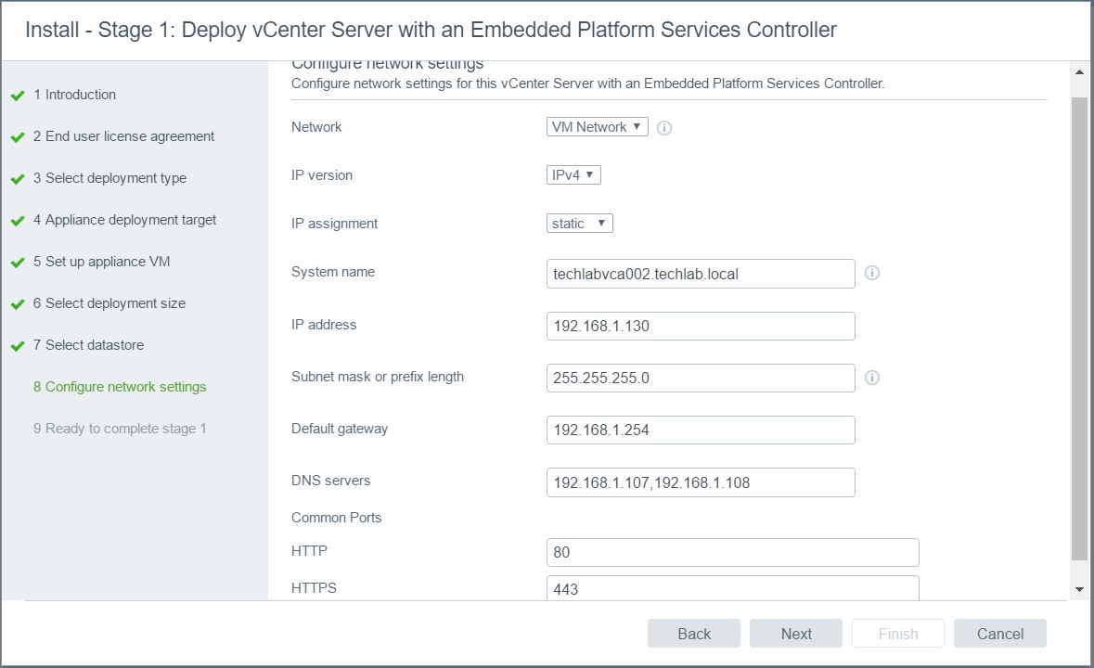Click the DNS servers input field
The width and height of the screenshot is (1094, 668).
click(x=701, y=482)
